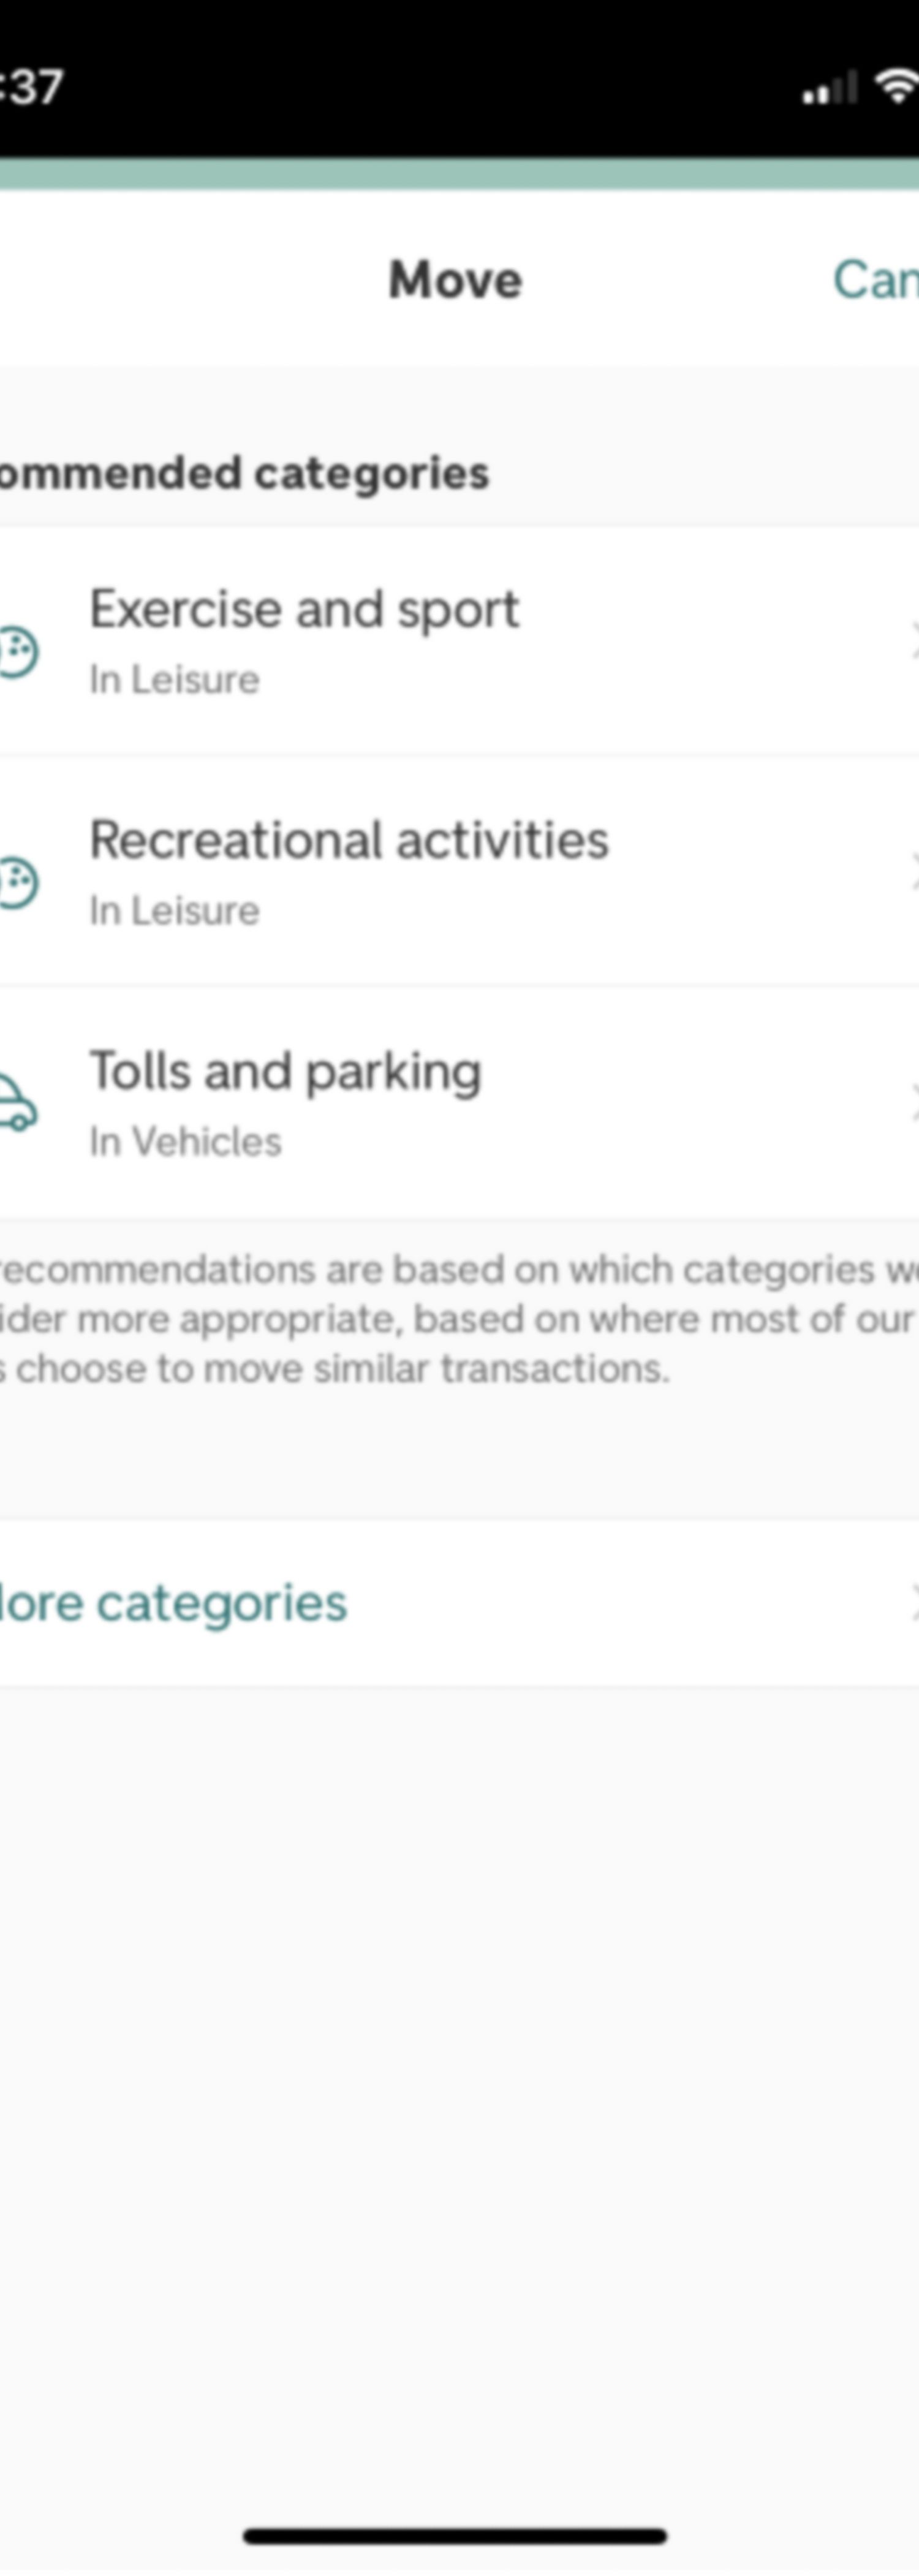Tap the car icon beside Tolls and parking
The height and width of the screenshot is (2576, 919).
17,1103
